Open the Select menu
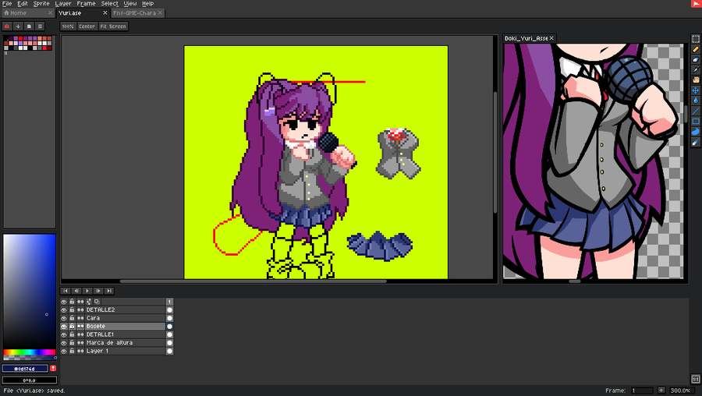Screen dimensions: 702x396 (x=109, y=4)
